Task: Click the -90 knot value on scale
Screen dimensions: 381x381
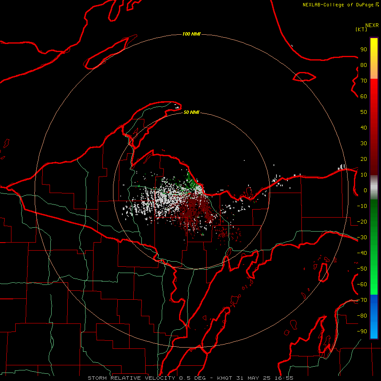Action: click(x=362, y=331)
